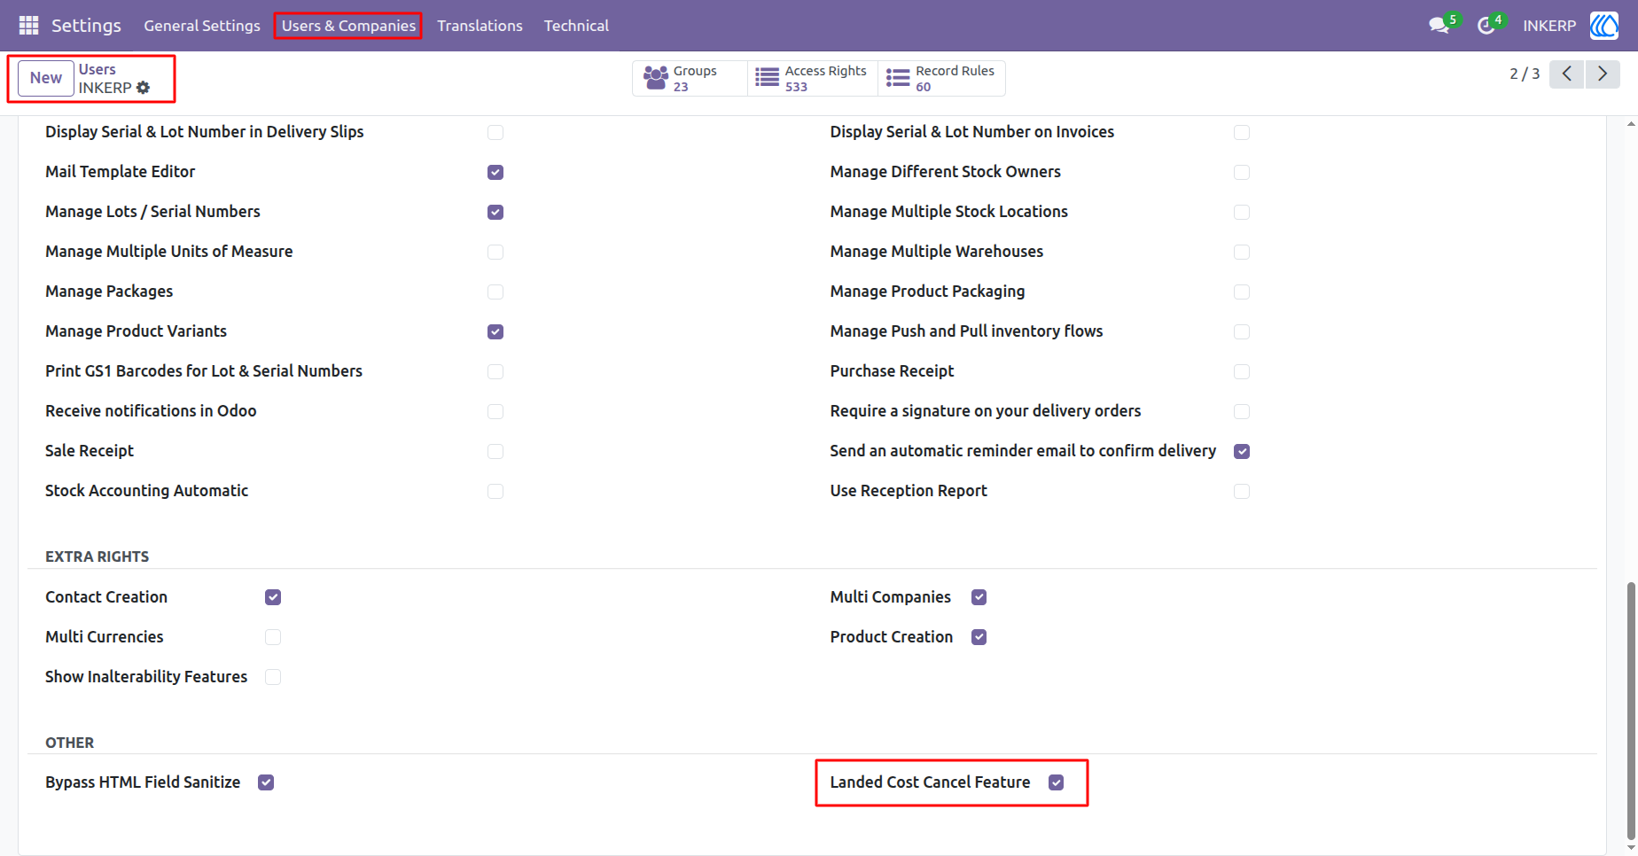Uncheck Mail Template Editor checkbox
Viewport: 1638px width, 856px height.
point(495,172)
